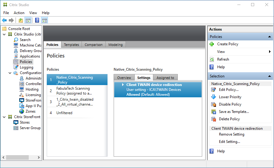The width and height of the screenshot is (274, 168).
Task: Click the Controllers server icon
Action: [22, 84]
